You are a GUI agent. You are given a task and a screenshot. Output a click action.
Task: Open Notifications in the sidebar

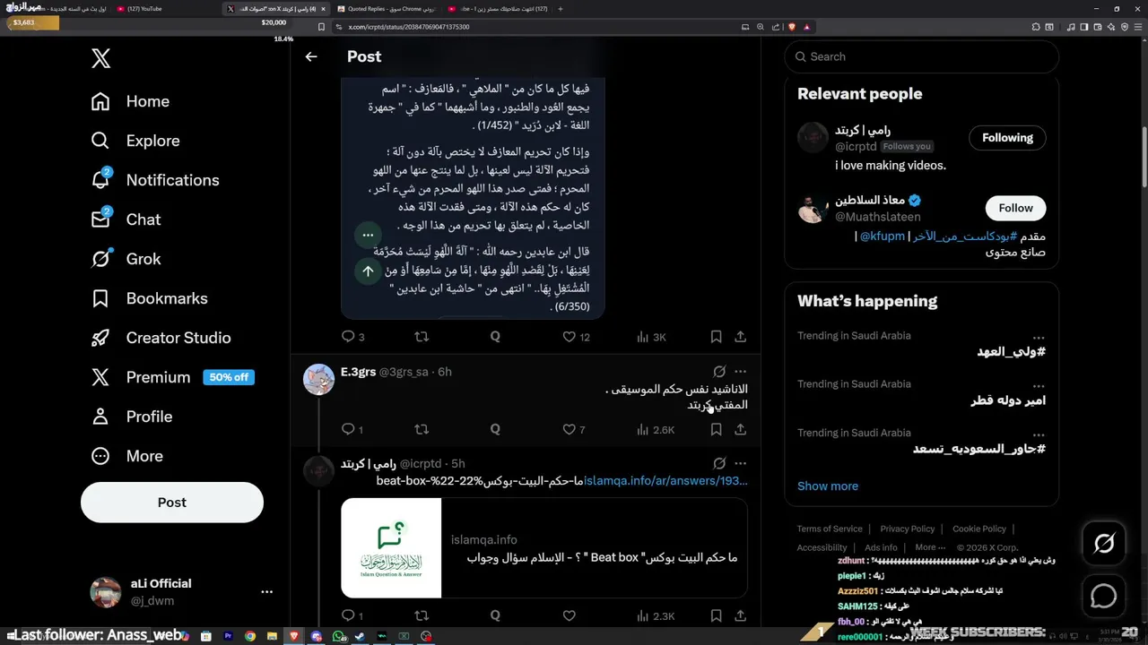coord(155,180)
